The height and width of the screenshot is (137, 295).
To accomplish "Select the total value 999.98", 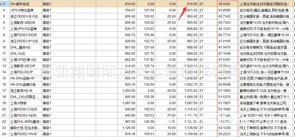I will pos(192,60).
